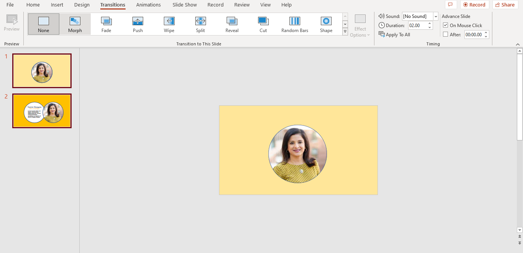Screen dimensions: 523x253
Task: Apply the Cut transition
Action: [x=263, y=24]
